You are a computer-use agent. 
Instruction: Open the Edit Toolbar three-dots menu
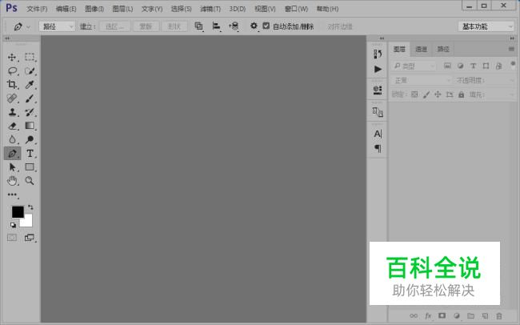click(12, 195)
